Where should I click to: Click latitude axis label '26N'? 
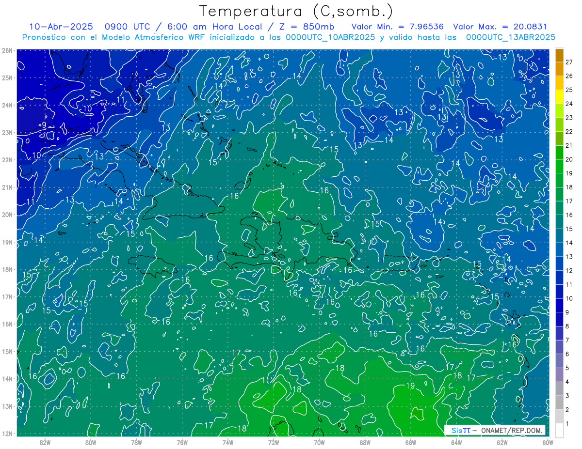point(7,50)
